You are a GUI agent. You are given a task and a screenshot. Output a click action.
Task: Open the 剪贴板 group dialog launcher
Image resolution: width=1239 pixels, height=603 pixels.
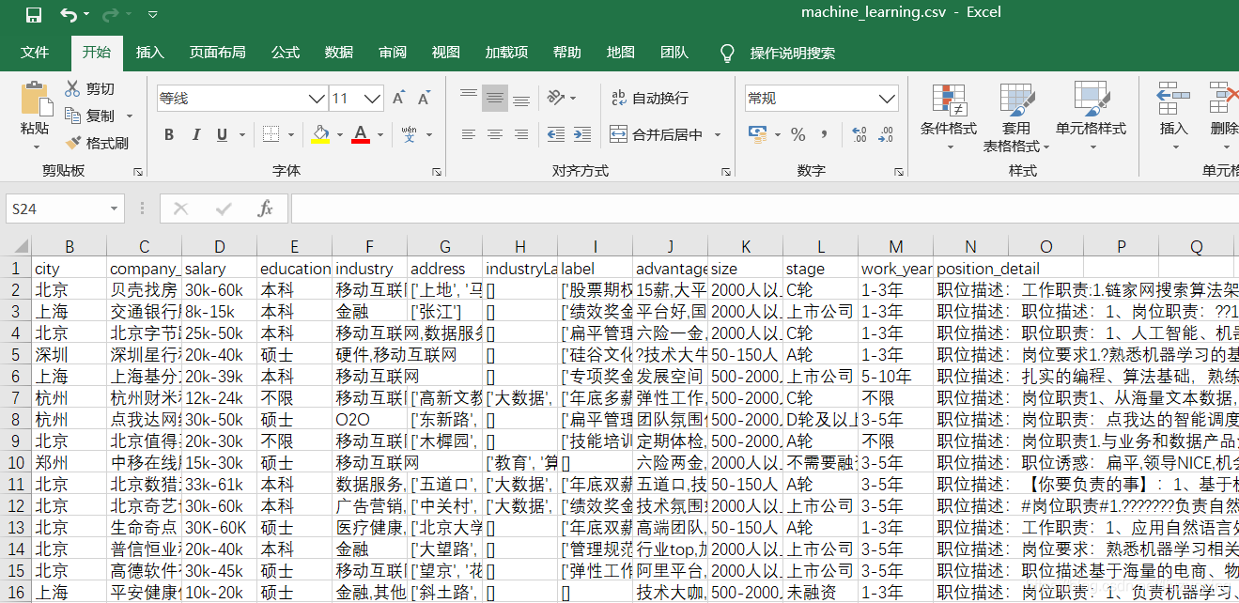[138, 172]
